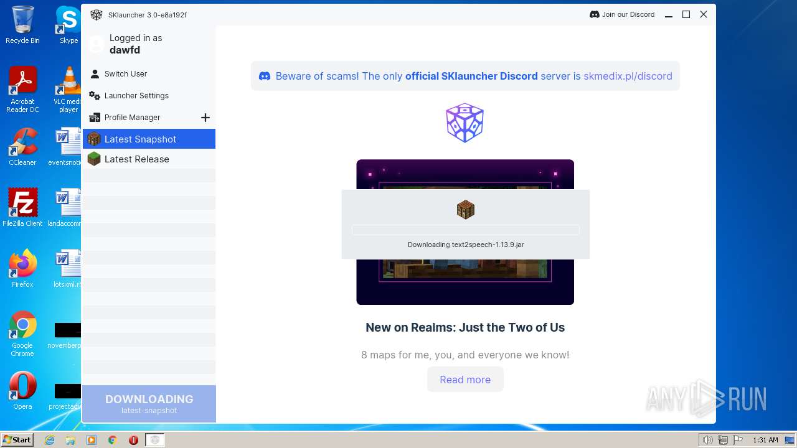
Task: Add new profile with plus icon
Action: pyautogui.click(x=205, y=118)
